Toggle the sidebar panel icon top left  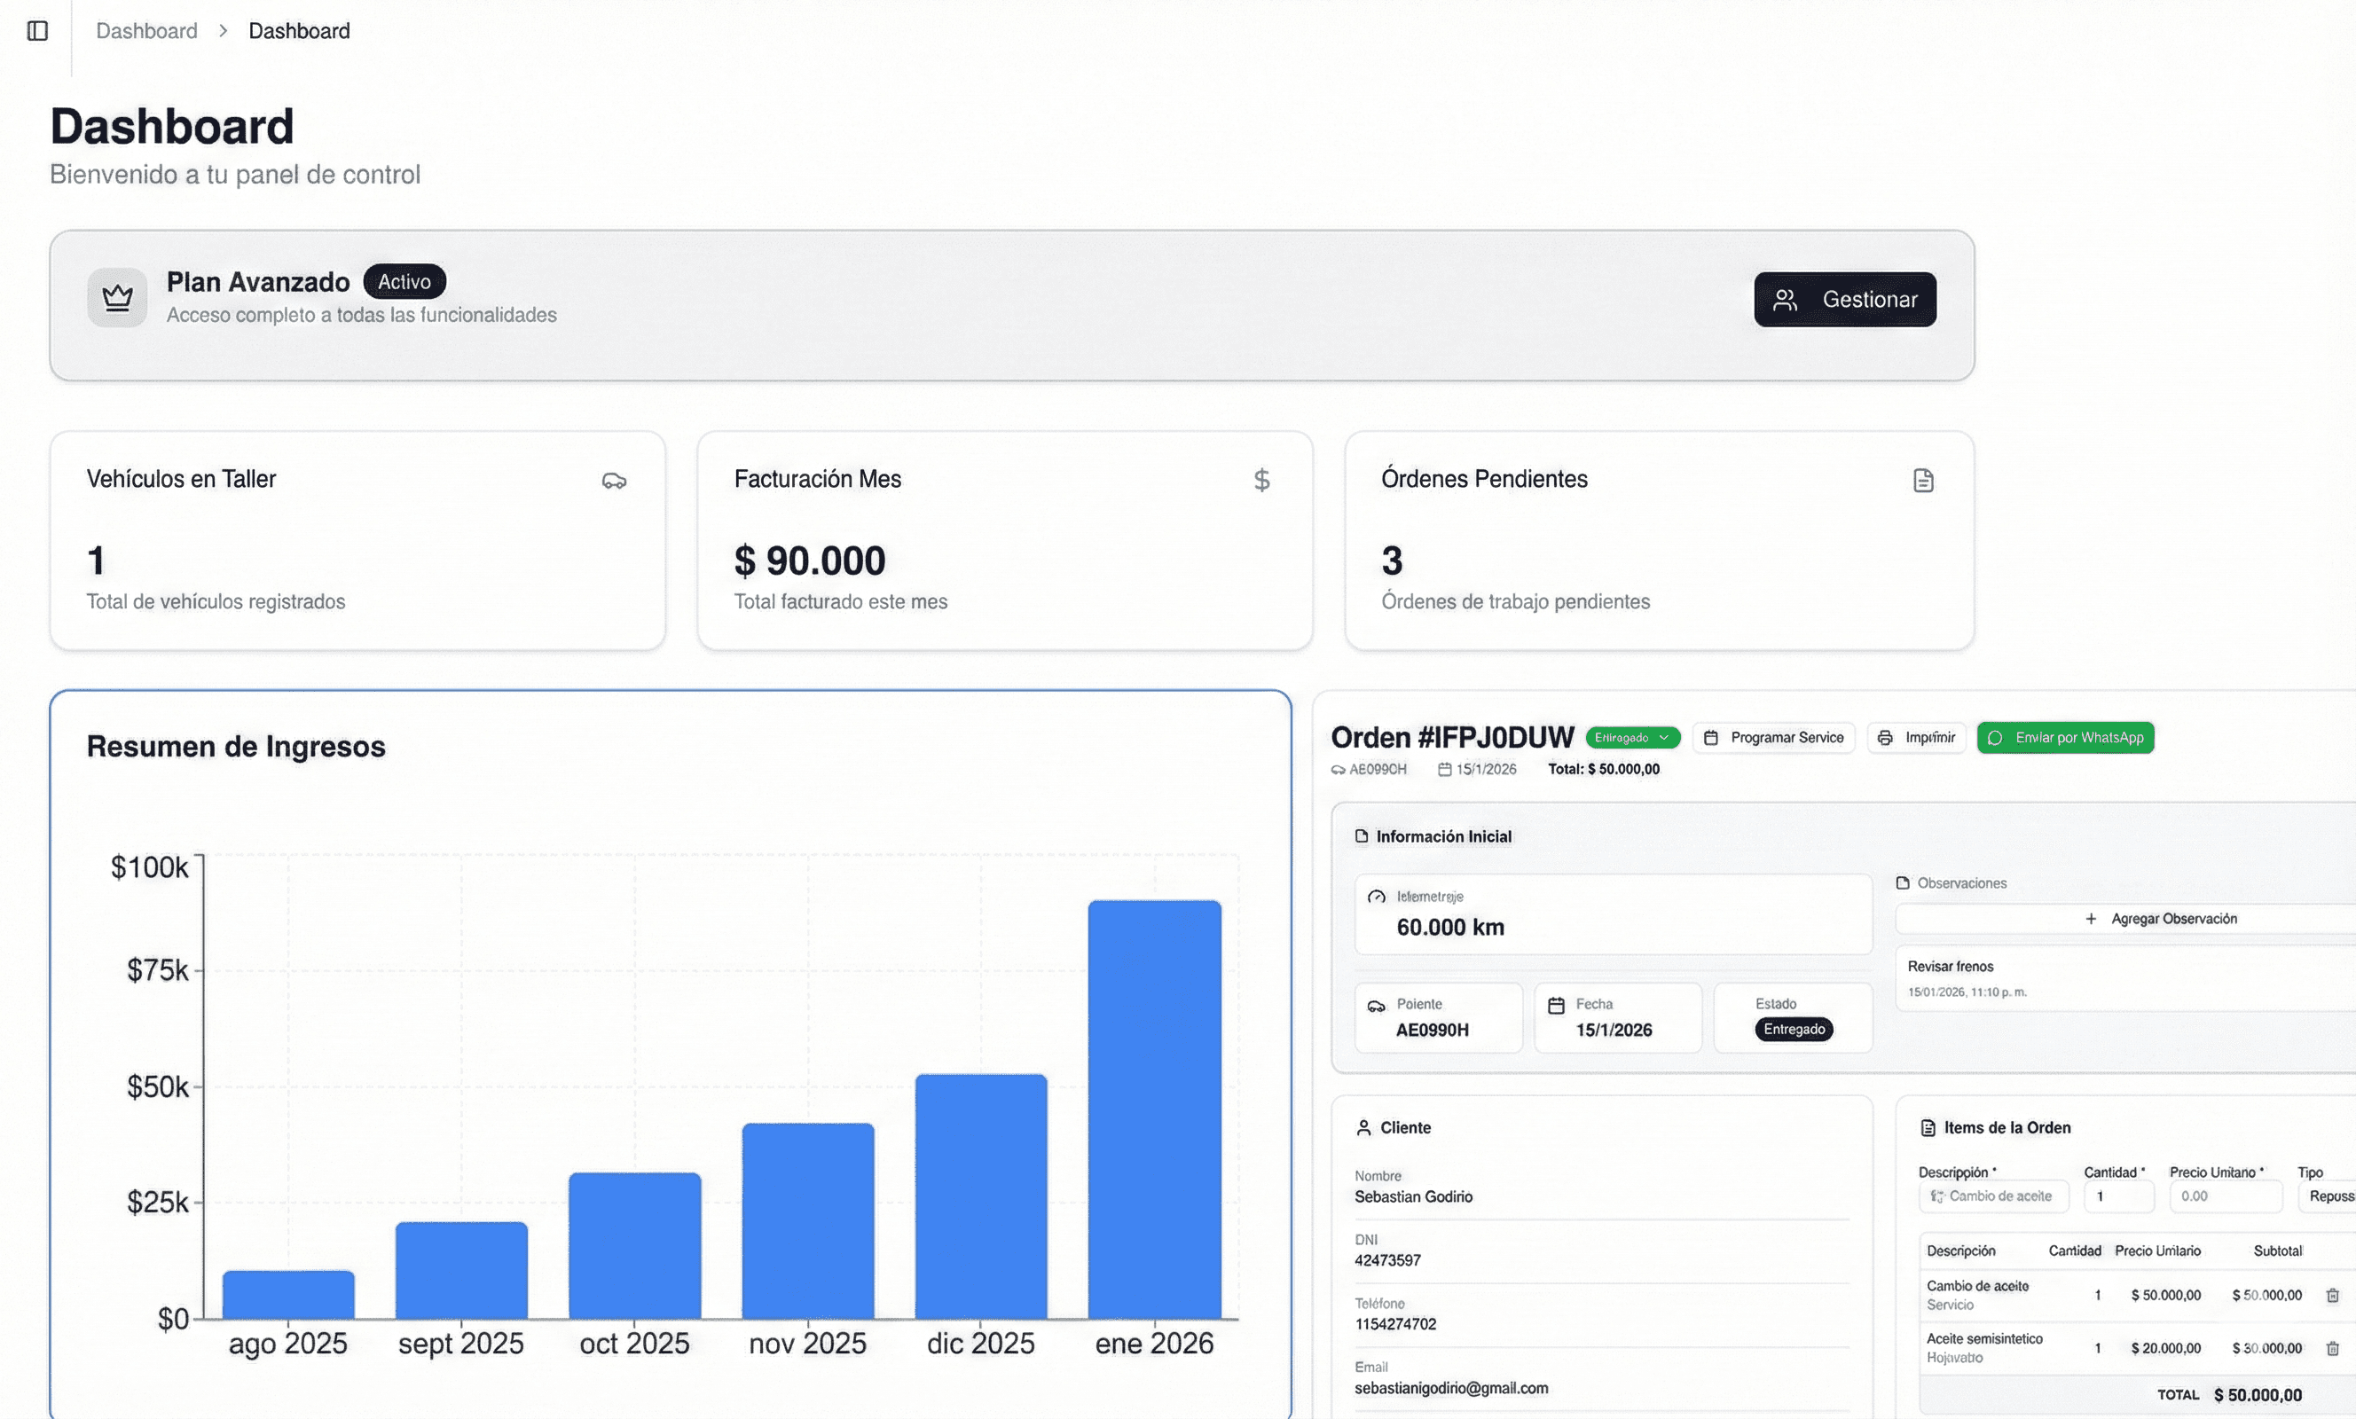tap(38, 31)
